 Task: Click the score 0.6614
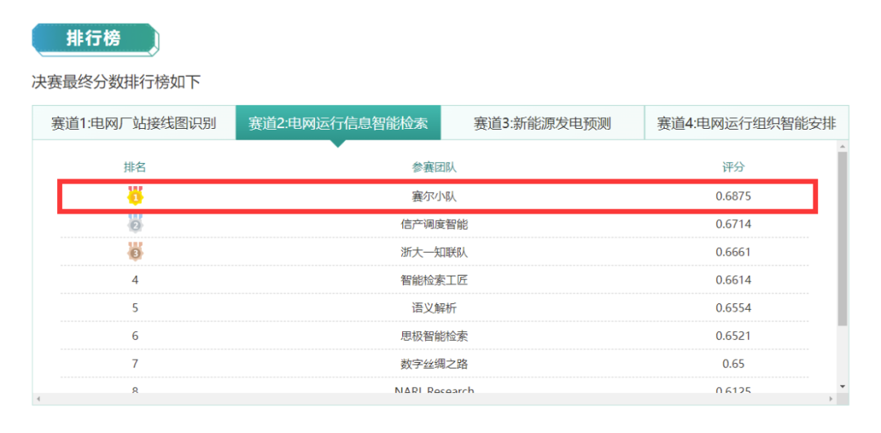[x=733, y=281]
